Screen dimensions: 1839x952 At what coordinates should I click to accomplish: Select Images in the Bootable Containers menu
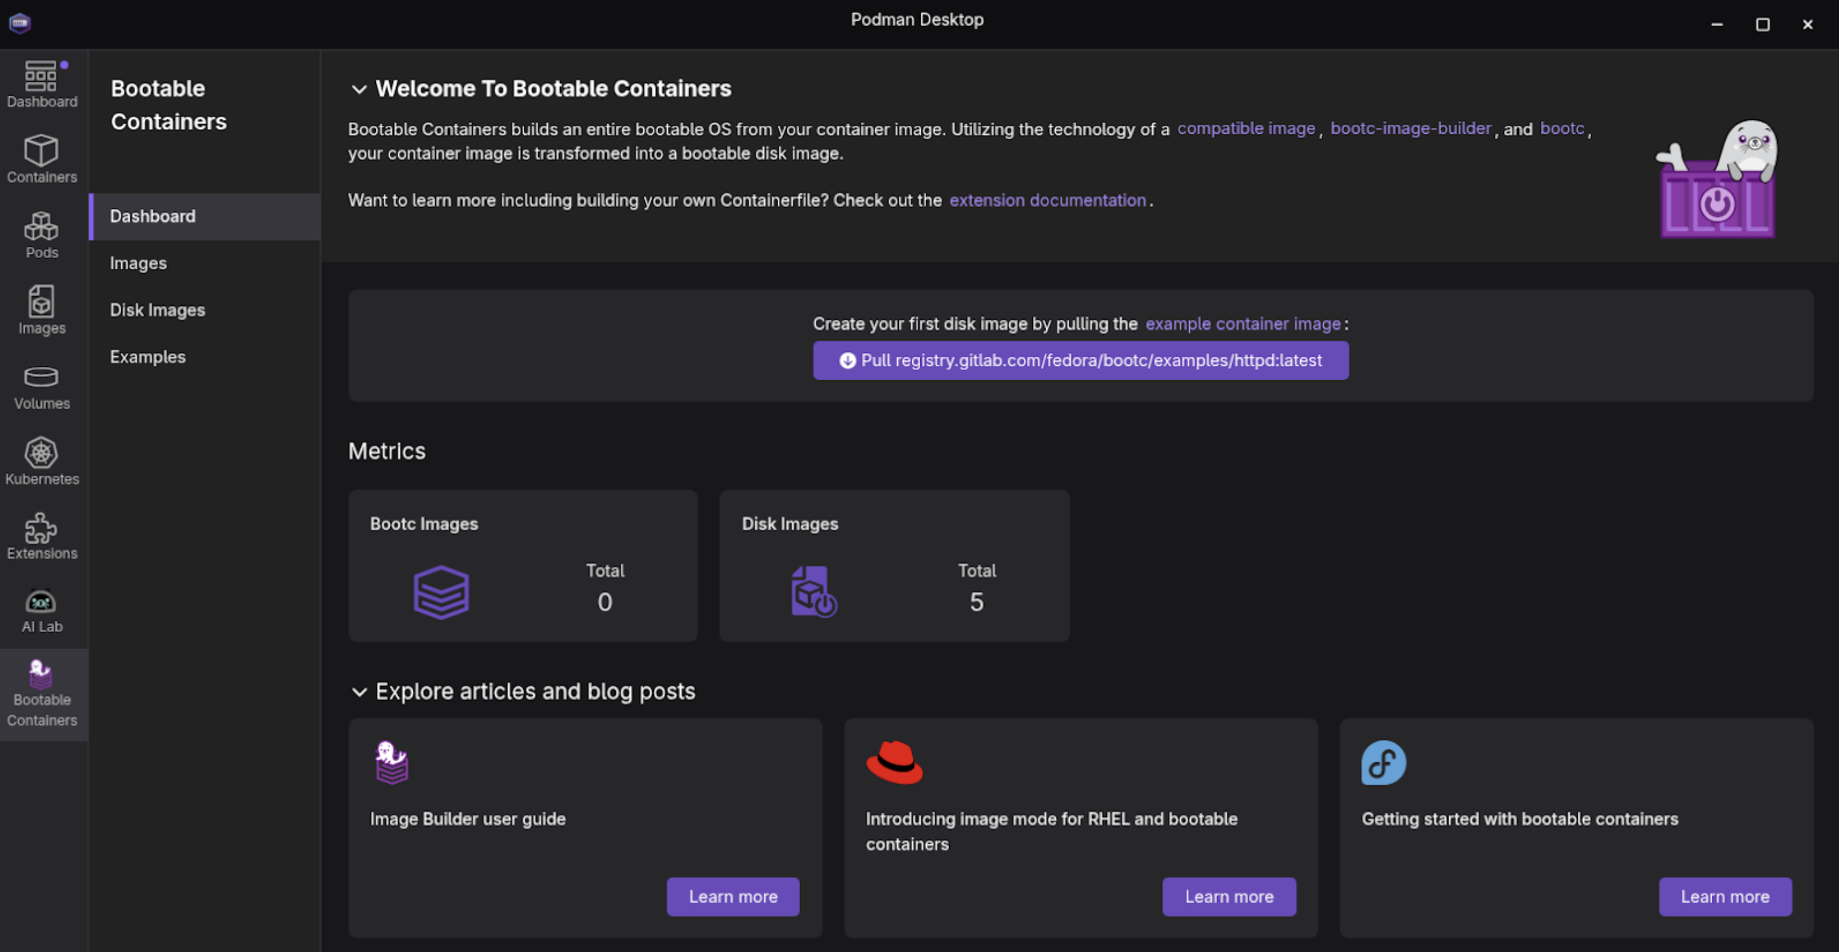(x=138, y=263)
